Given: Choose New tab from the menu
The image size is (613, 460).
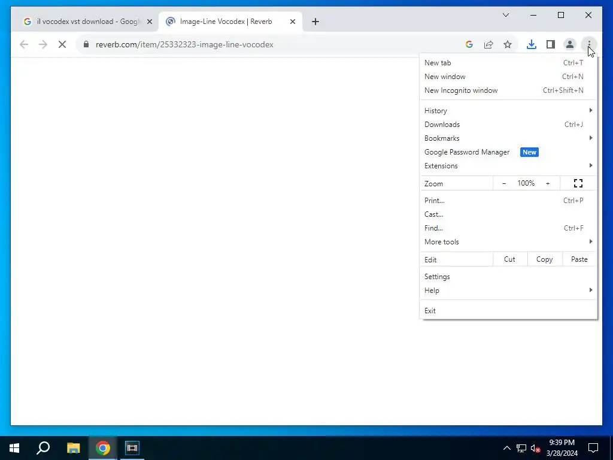Looking at the screenshot, I should (508, 62).
